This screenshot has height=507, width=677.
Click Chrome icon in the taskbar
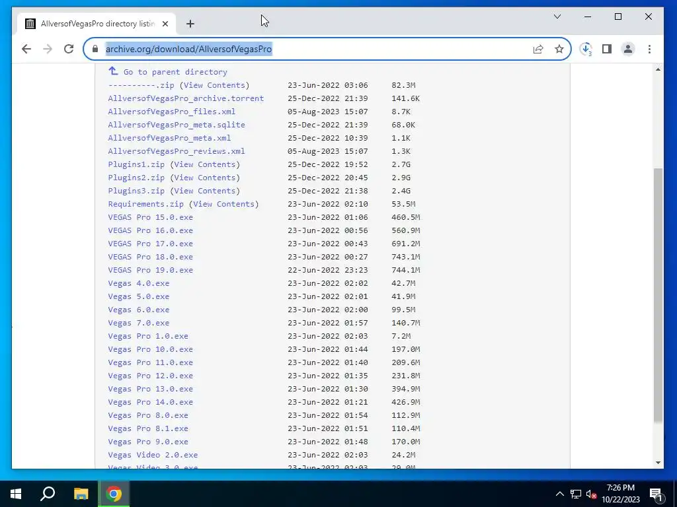point(114,494)
